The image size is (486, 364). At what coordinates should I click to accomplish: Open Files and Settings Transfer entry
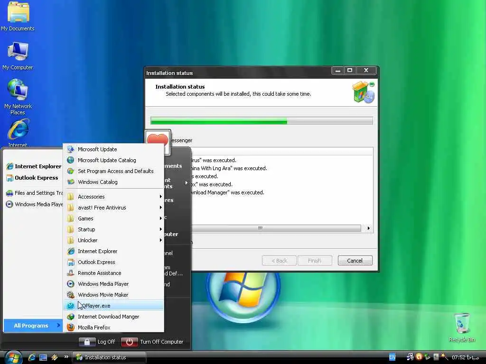pyautogui.click(x=34, y=193)
